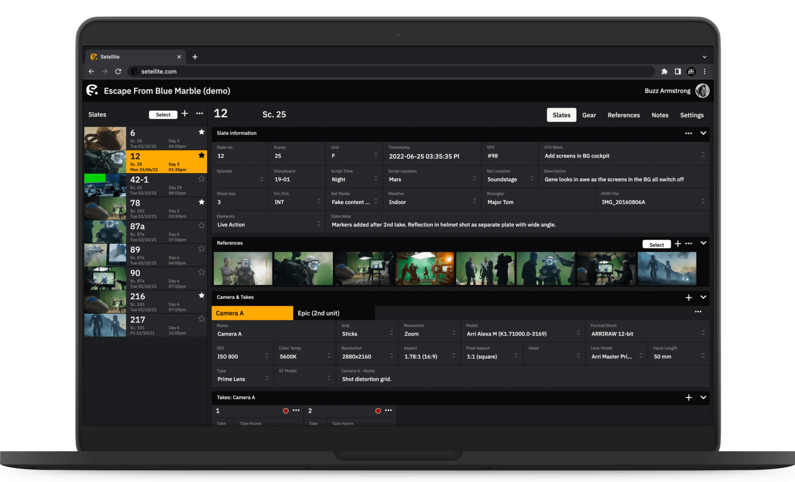Switch to Epic (2nd unit) camera tab
795x482 pixels.
(x=318, y=313)
